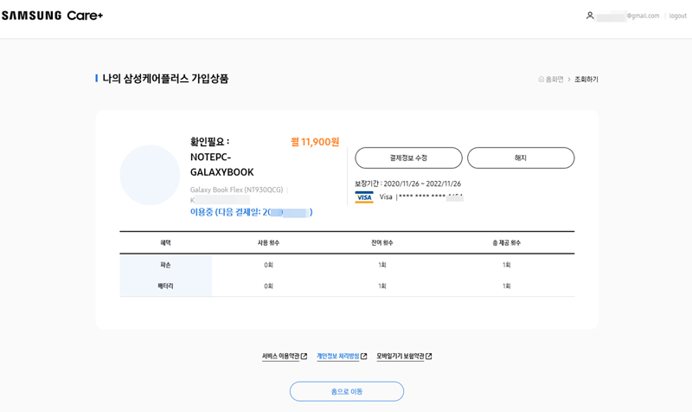
Task: Click the 홈으로 이동 button
Action: 347,391
